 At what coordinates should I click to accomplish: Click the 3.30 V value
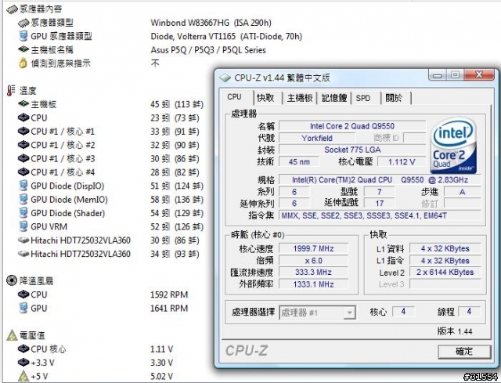click(x=161, y=363)
